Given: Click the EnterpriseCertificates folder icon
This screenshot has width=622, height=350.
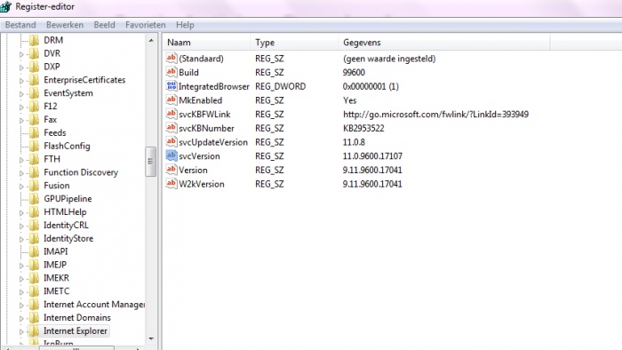Looking at the screenshot, I should 35,80.
